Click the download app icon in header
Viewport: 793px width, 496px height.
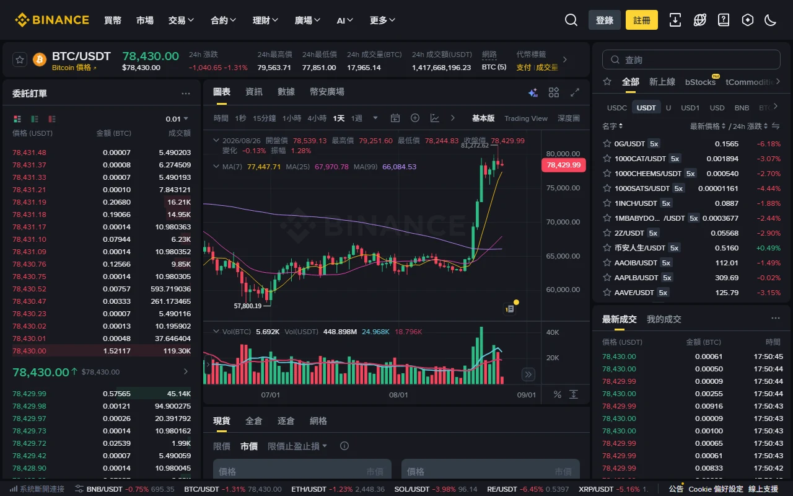675,20
